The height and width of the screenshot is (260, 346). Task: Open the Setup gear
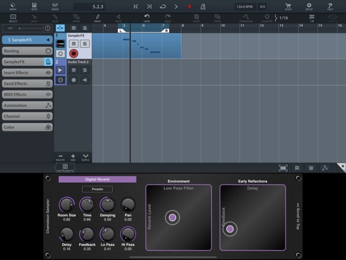click(309, 6)
